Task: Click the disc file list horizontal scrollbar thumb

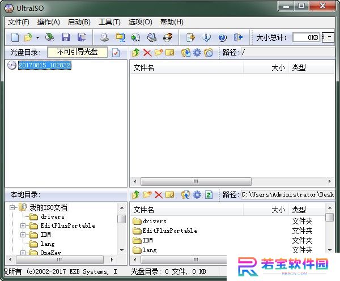Action: click(x=196, y=181)
